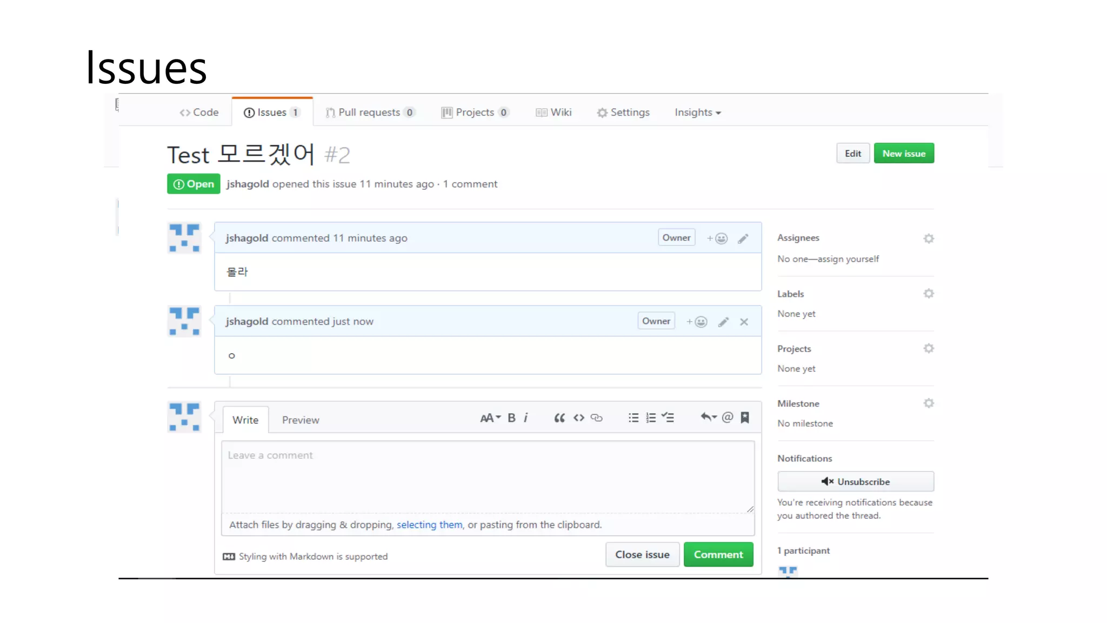The height and width of the screenshot is (623, 1107).
Task: Add a link using the link icon
Action: (x=597, y=418)
